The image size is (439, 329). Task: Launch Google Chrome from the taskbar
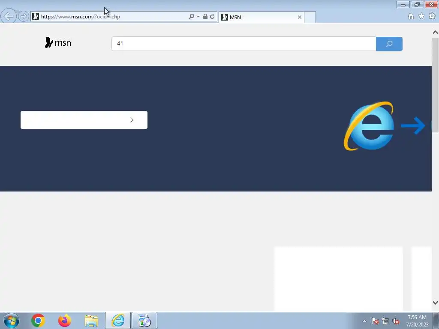point(38,320)
